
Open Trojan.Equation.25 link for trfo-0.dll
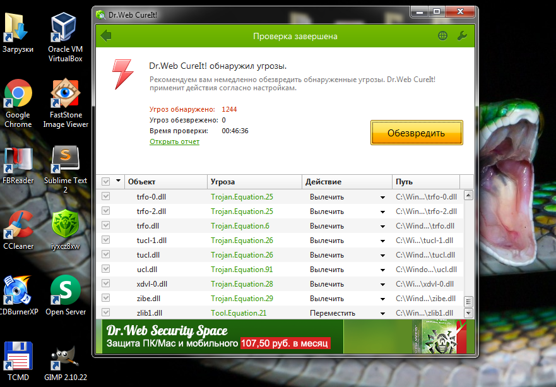(x=242, y=197)
